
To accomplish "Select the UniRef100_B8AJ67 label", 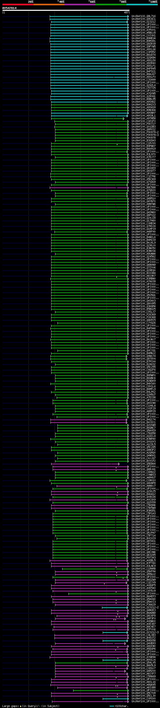I will pyautogui.click(x=143, y=74).
